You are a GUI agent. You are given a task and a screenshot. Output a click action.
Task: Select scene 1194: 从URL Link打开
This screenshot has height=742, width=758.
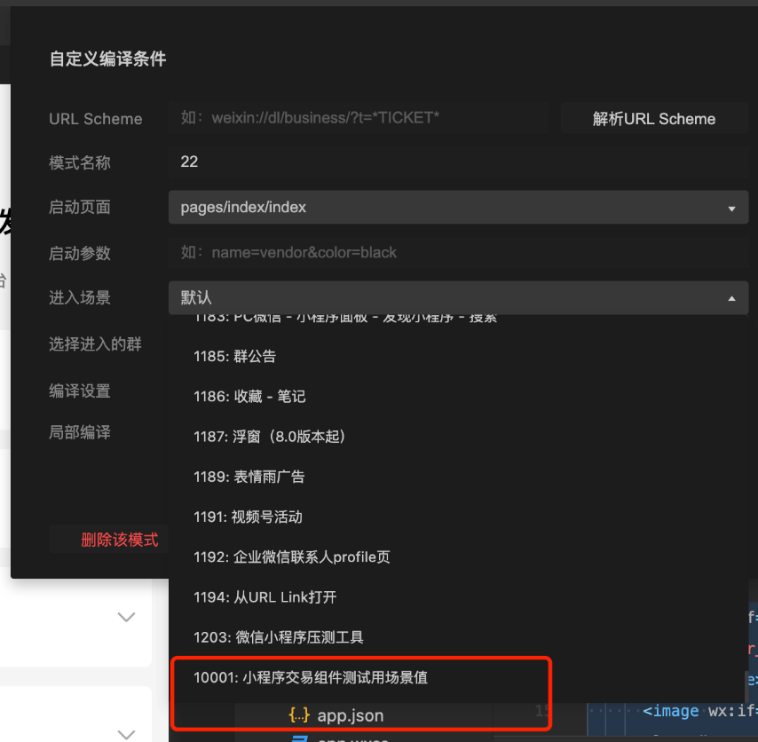pos(458,597)
